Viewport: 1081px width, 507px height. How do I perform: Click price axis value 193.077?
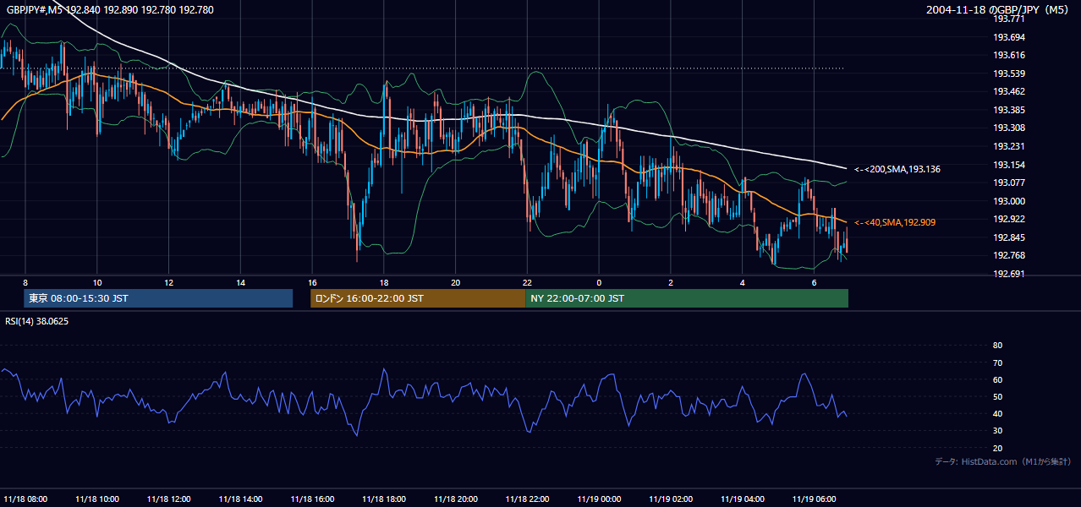point(1009,183)
